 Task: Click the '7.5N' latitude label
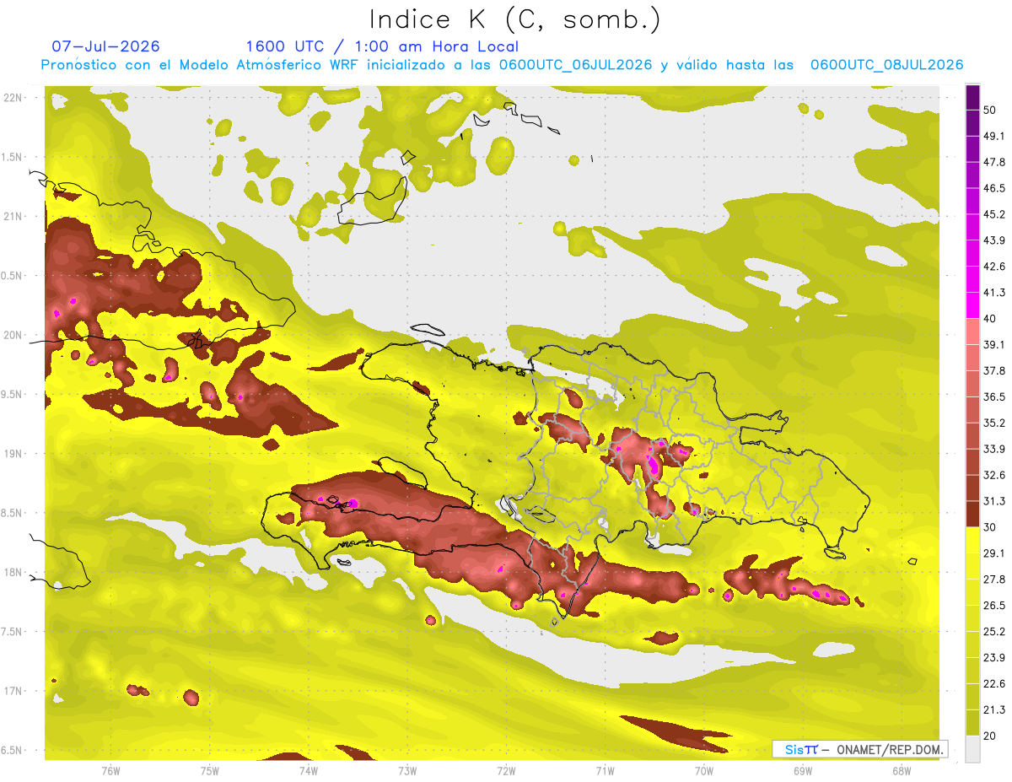coord(13,631)
